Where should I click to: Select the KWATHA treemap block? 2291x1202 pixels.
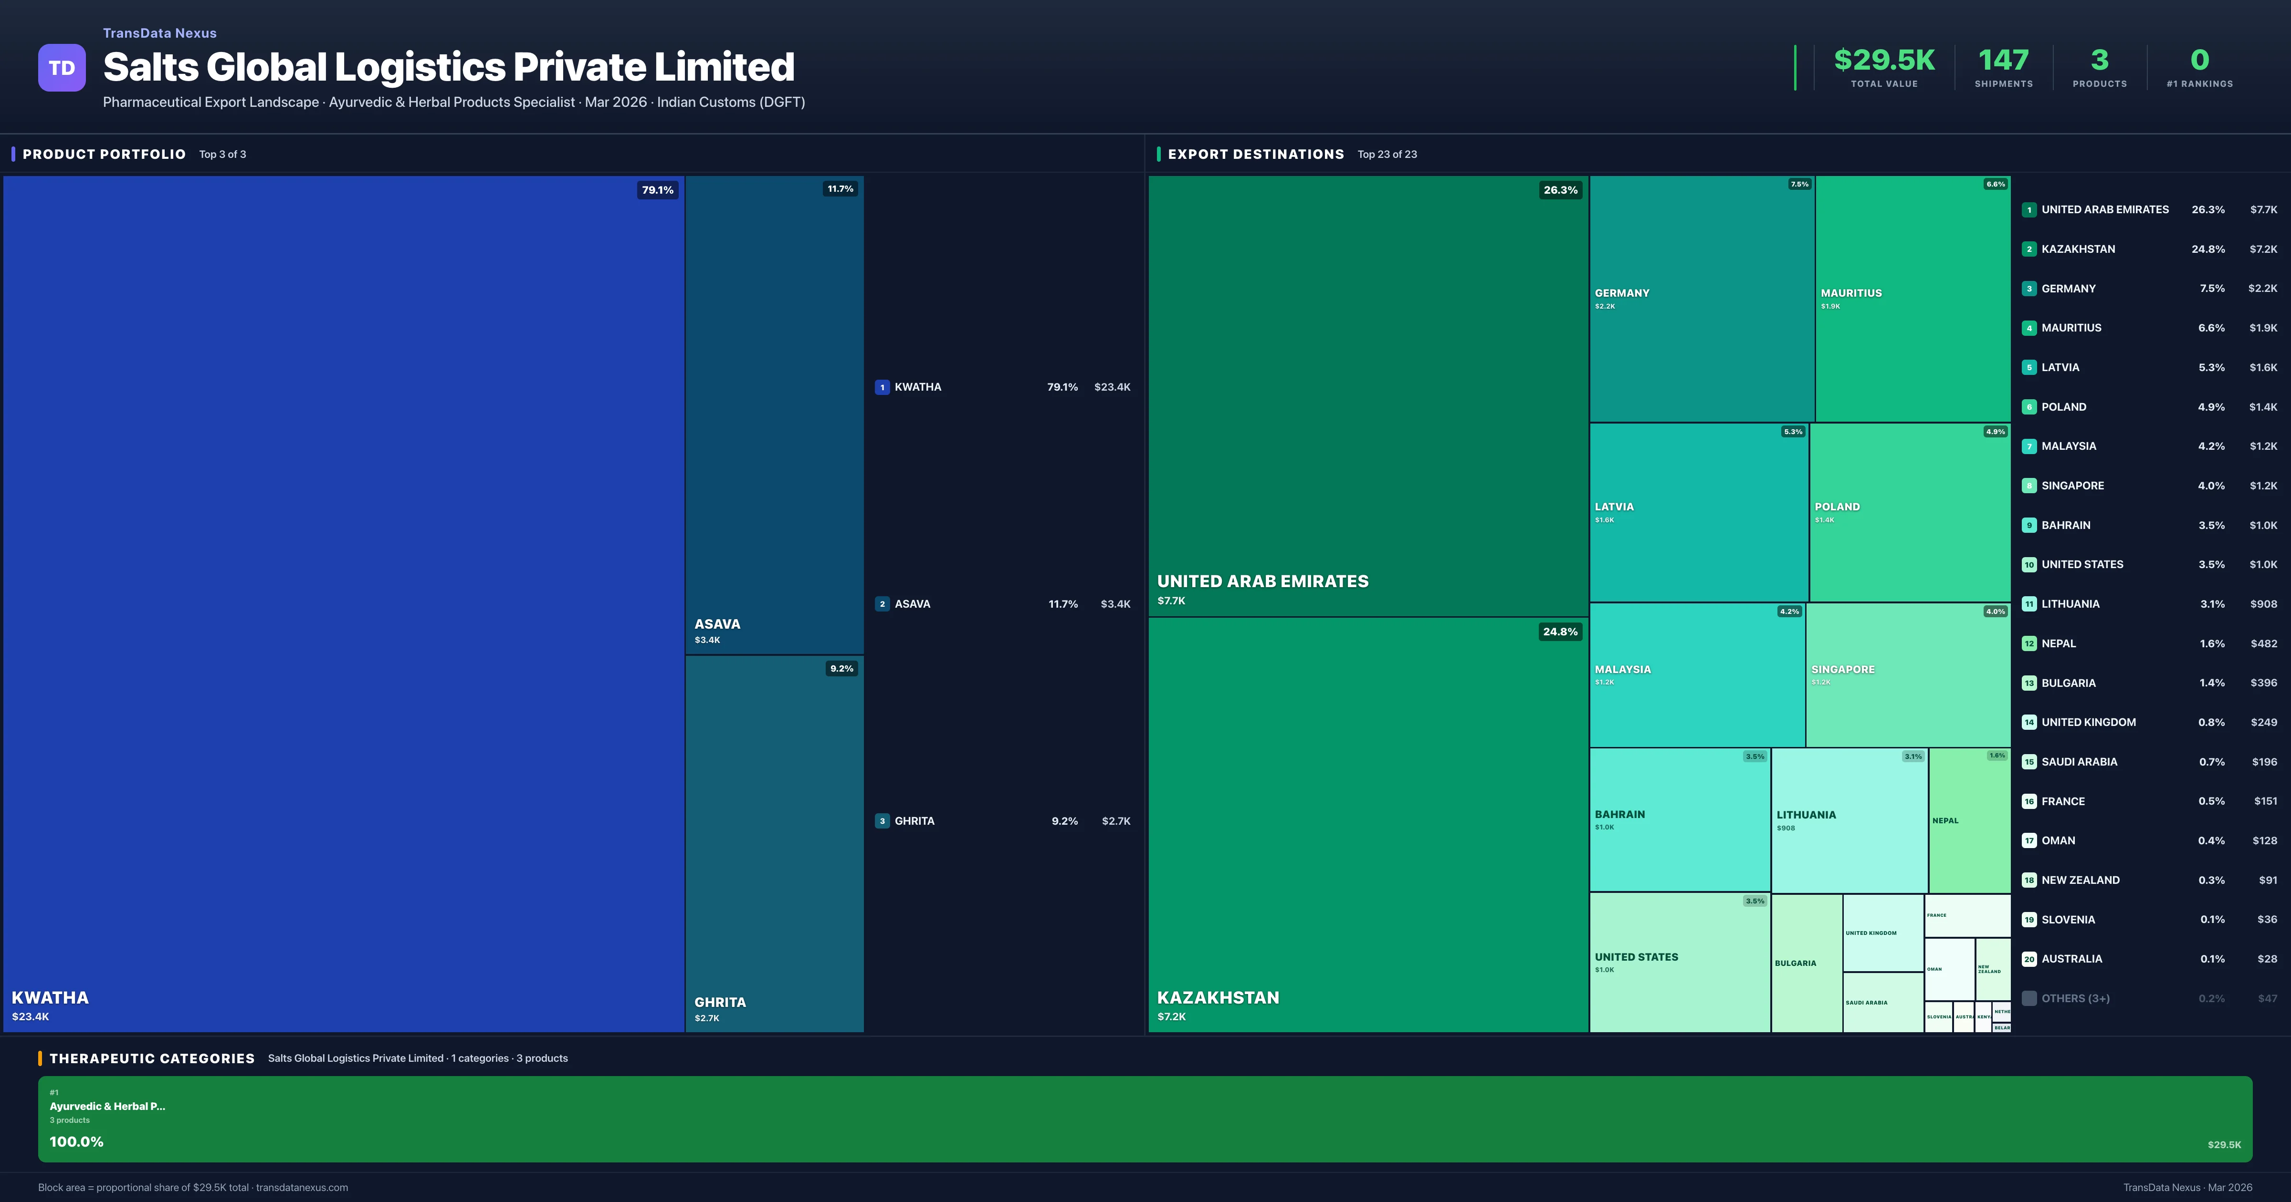point(343,603)
